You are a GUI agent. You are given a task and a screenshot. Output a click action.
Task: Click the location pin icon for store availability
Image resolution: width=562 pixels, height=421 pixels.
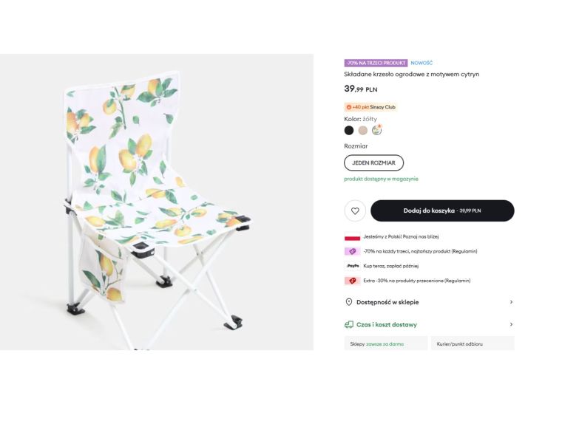pos(349,302)
